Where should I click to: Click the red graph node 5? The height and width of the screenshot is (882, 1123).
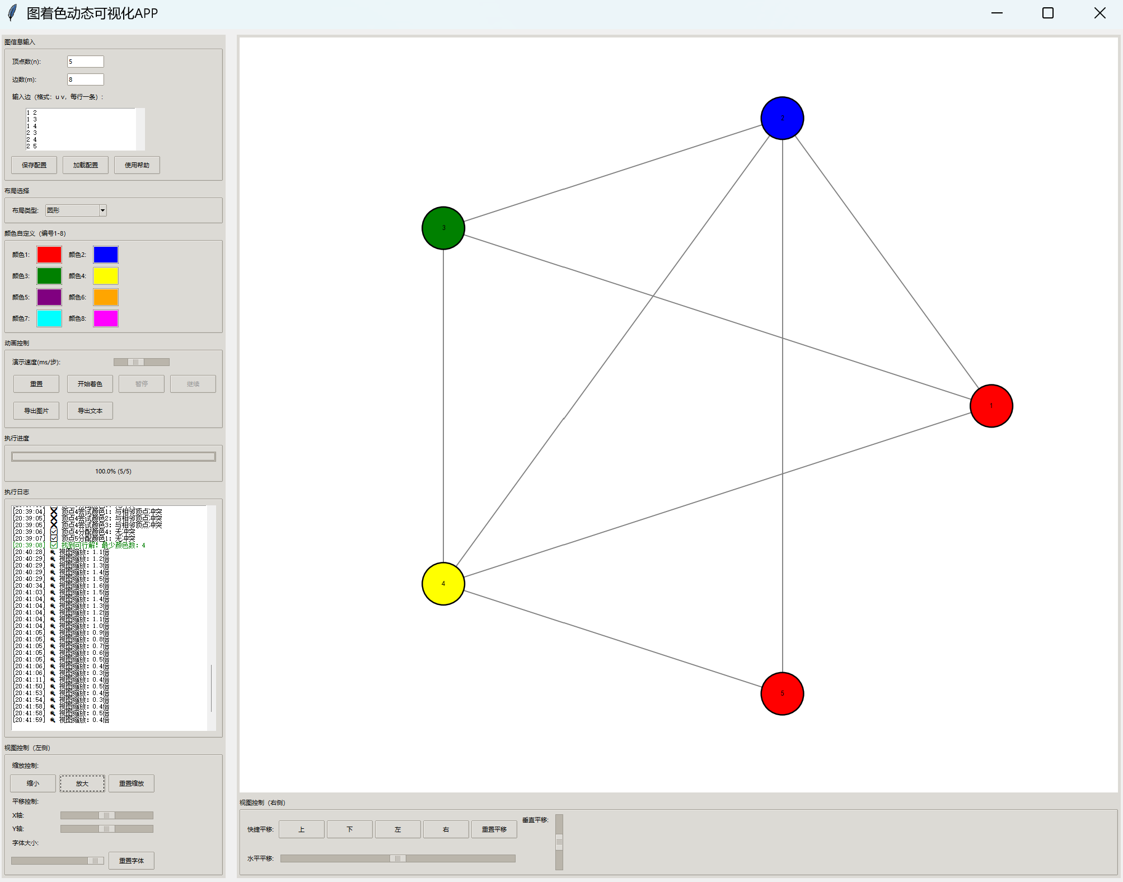coord(782,693)
